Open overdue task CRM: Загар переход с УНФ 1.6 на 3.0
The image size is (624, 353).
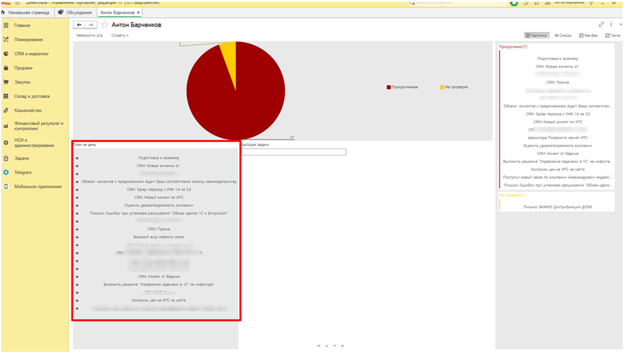558,114
